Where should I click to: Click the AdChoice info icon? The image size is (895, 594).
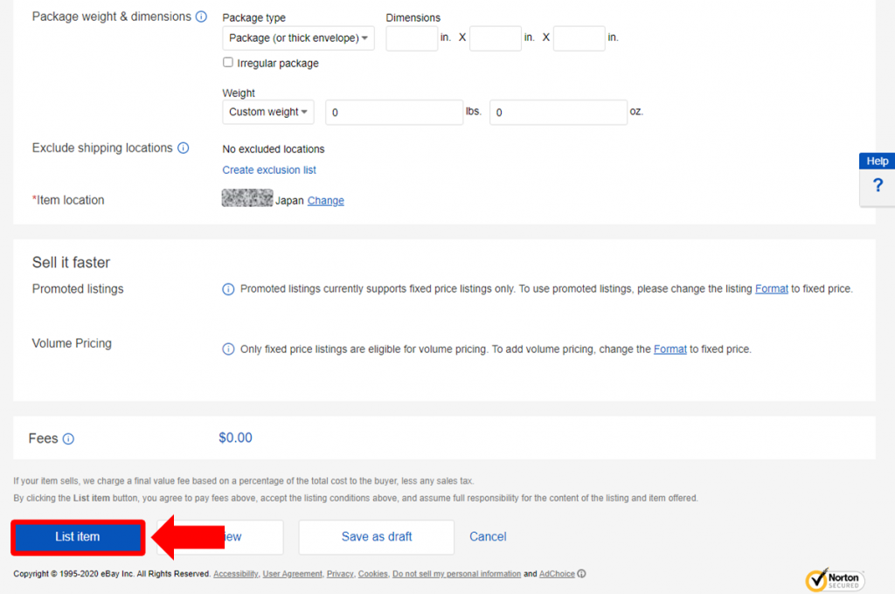(581, 574)
